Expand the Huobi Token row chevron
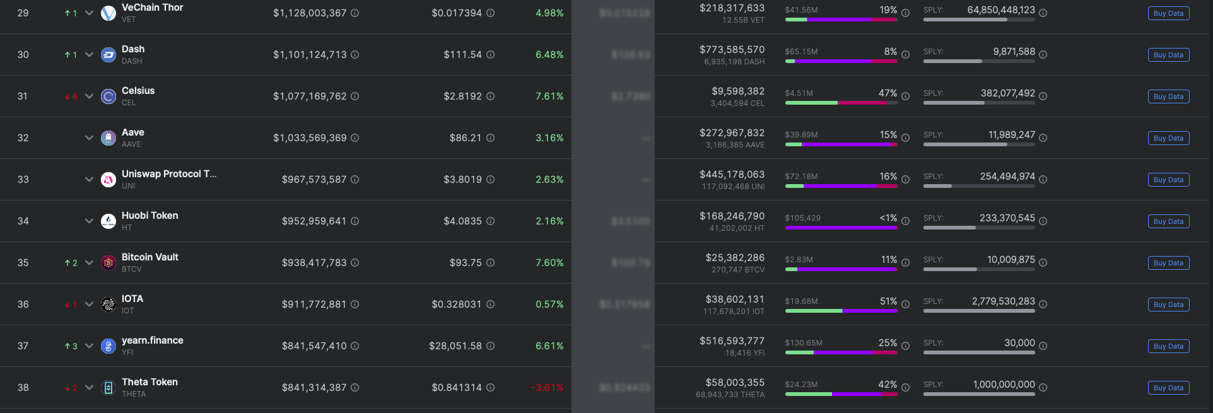 pyautogui.click(x=89, y=221)
